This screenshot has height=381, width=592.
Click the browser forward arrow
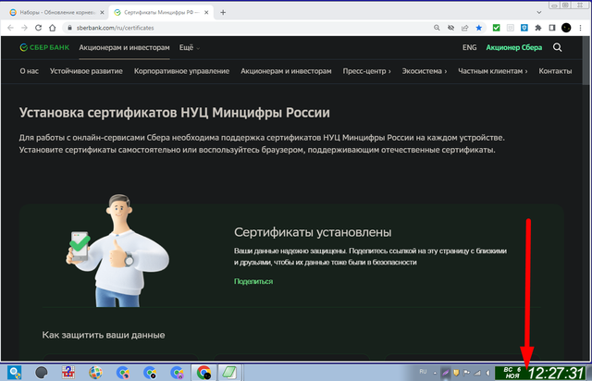point(24,28)
